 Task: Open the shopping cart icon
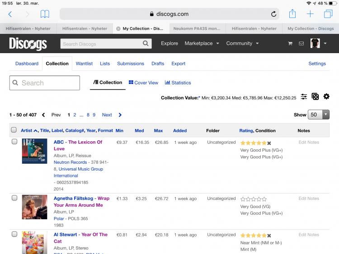[290, 44]
